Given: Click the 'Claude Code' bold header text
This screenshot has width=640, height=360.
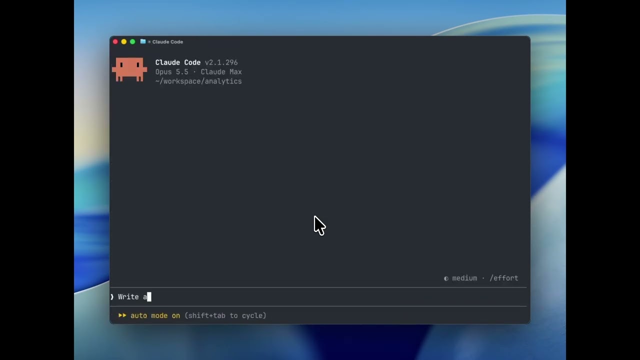Looking at the screenshot, I should coord(178,62).
